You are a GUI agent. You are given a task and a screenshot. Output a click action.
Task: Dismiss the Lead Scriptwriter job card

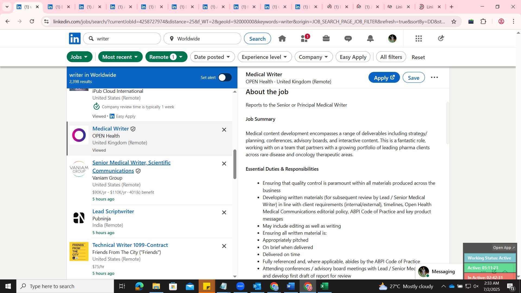224,212
